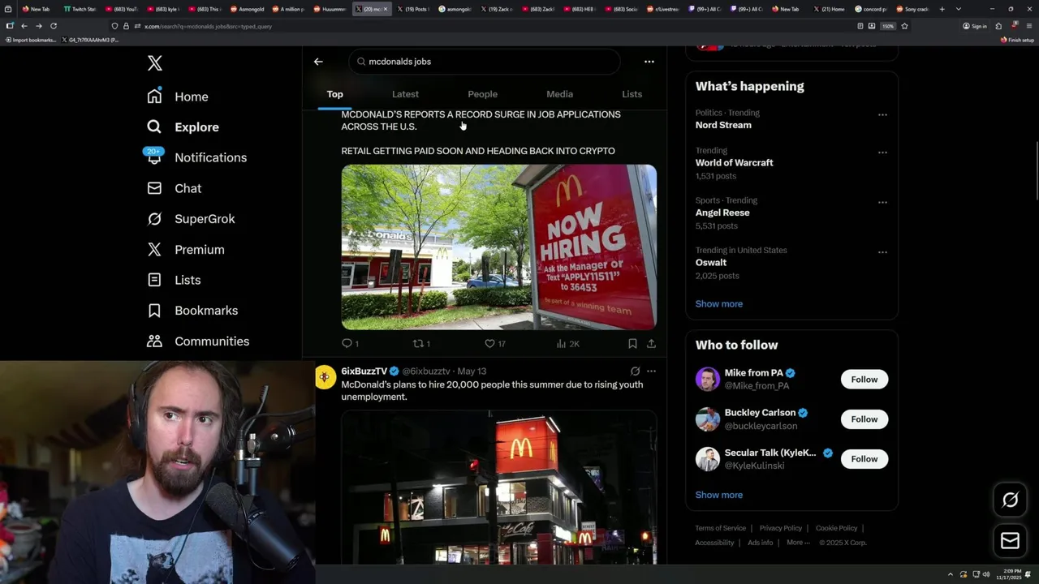Screen dimensions: 1039x584
Task: Follow Secular Talk
Action: pos(864,459)
